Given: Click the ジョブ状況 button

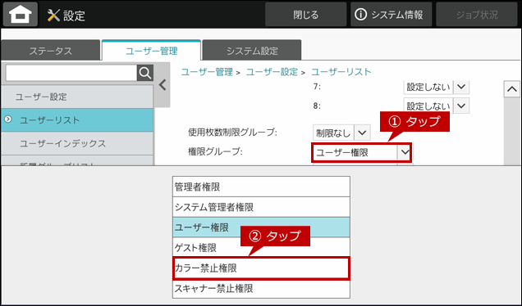Looking at the screenshot, I should click(477, 15).
